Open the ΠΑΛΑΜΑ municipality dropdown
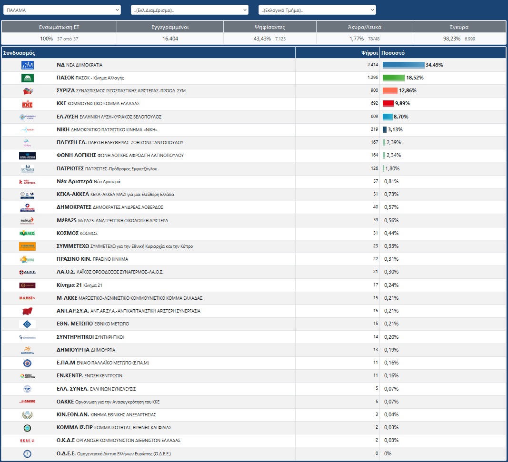The height and width of the screenshot is (462, 508). click(62, 10)
